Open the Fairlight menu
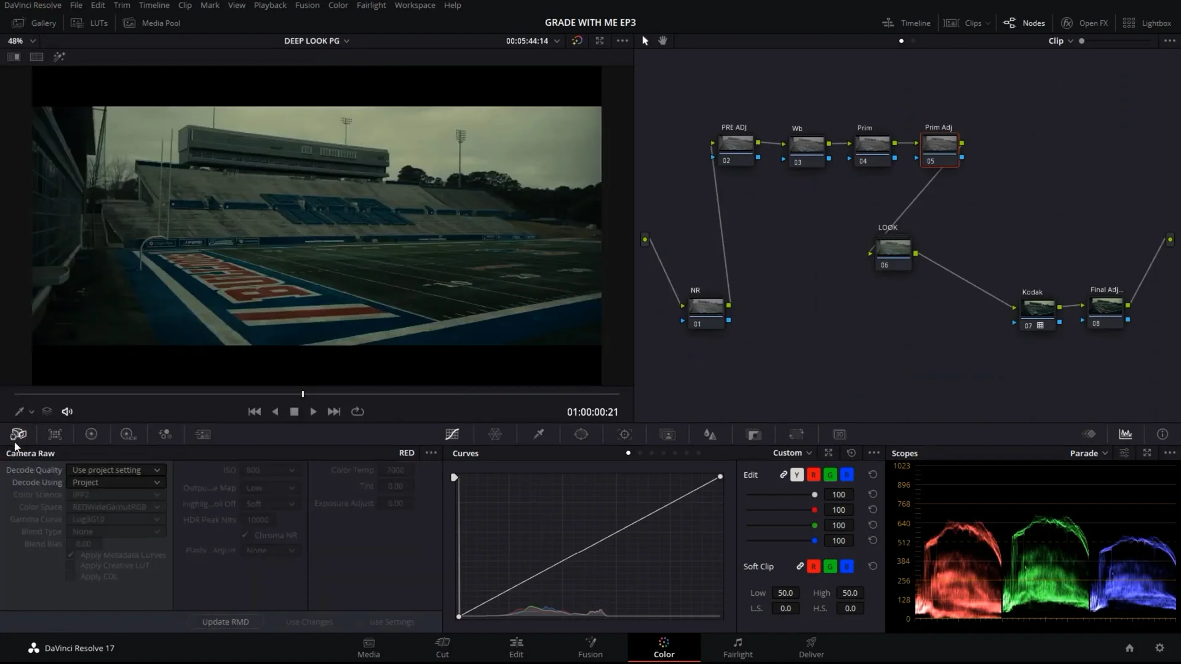The height and width of the screenshot is (664, 1181). click(x=371, y=6)
